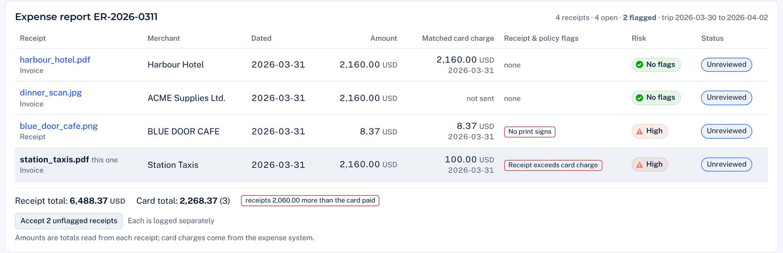Click Receipt total 6,488.37 USD

pos(70,201)
